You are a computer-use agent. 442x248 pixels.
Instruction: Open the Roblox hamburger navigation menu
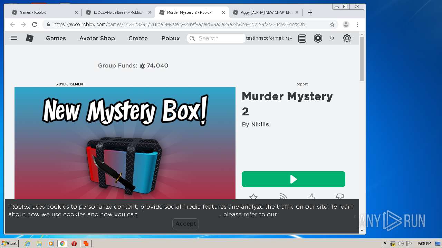tap(14, 38)
